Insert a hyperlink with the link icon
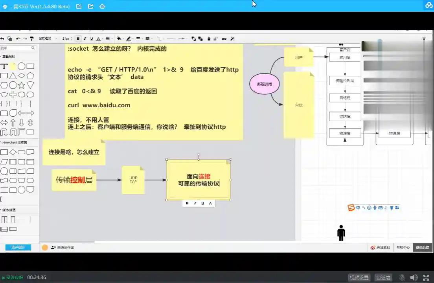 click(x=224, y=39)
